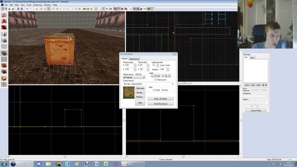Move visgroup up with up arrow
This screenshot has width=297, height=167.
(x=263, y=85)
